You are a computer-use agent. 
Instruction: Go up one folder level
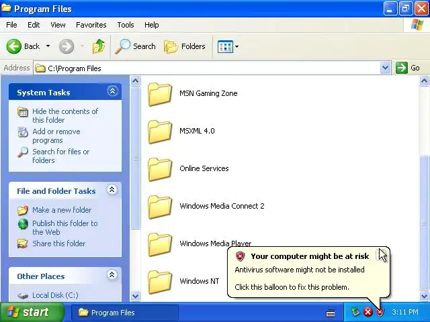(x=99, y=46)
